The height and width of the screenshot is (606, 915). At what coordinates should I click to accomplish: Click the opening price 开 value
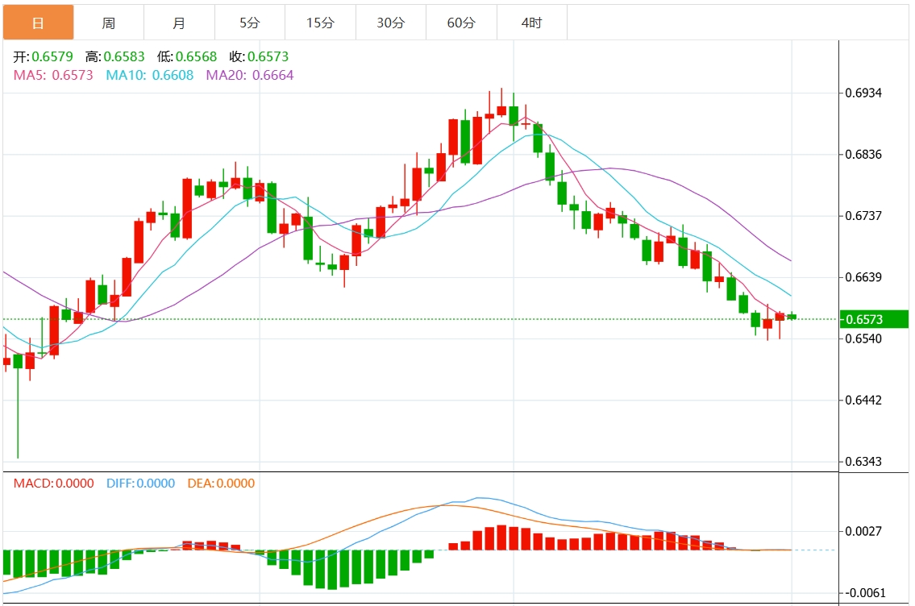point(52,57)
